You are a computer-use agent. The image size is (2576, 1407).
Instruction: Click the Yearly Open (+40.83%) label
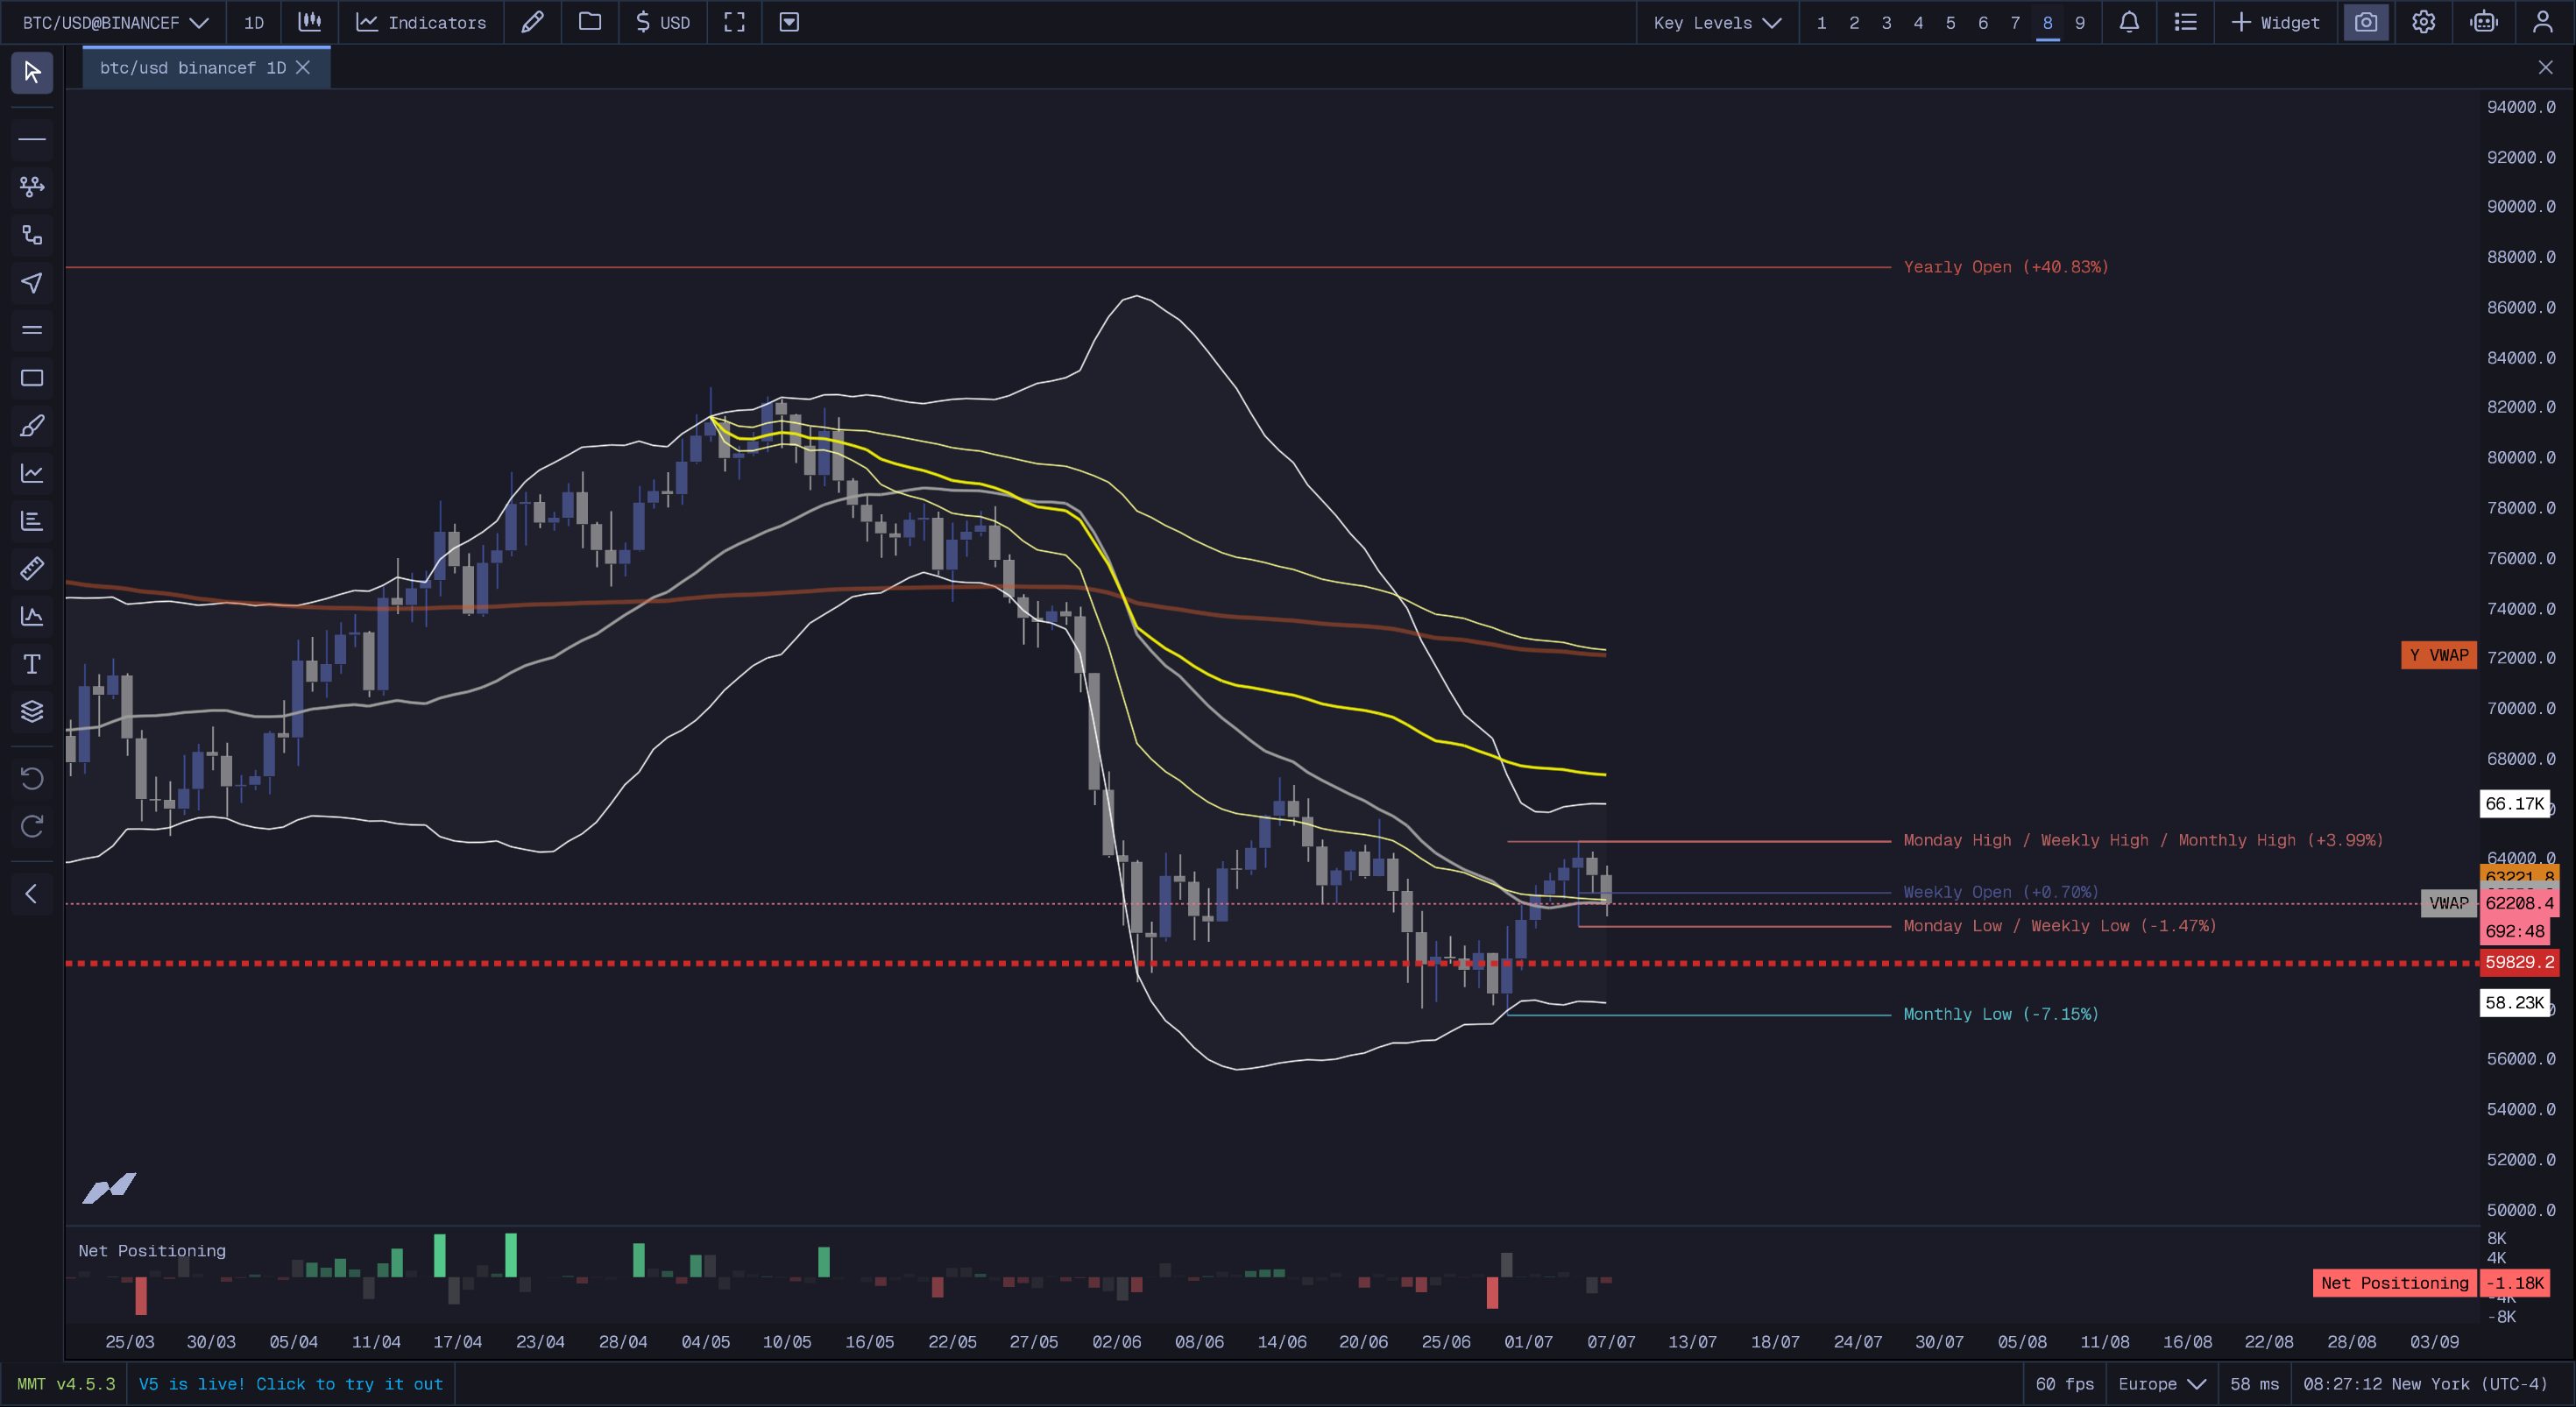pyautogui.click(x=2006, y=267)
